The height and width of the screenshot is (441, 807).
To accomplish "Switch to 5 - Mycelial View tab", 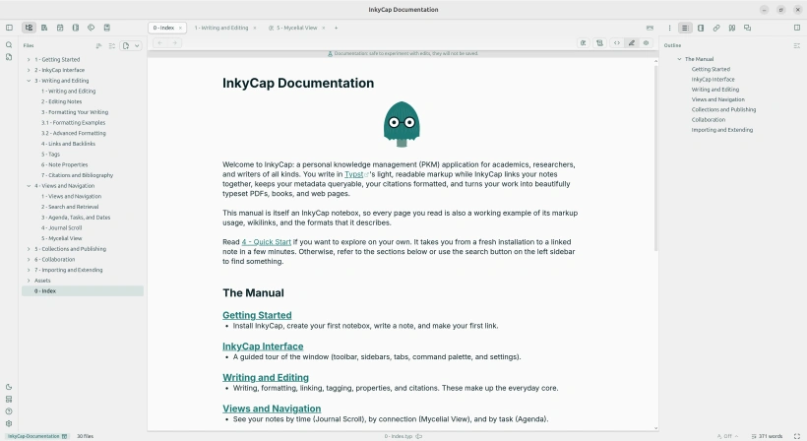I will (296, 28).
